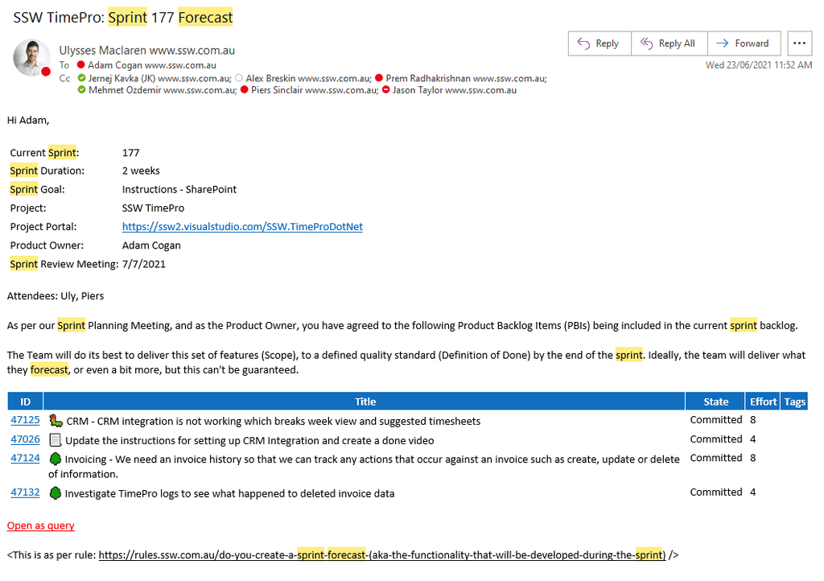824x581 pixels.
Task: Click Open as query
Action: 40,525
